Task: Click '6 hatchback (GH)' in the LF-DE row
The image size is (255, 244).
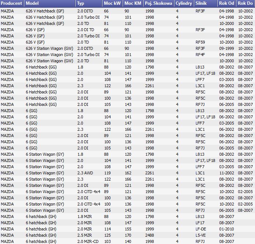Action: pos(41,229)
